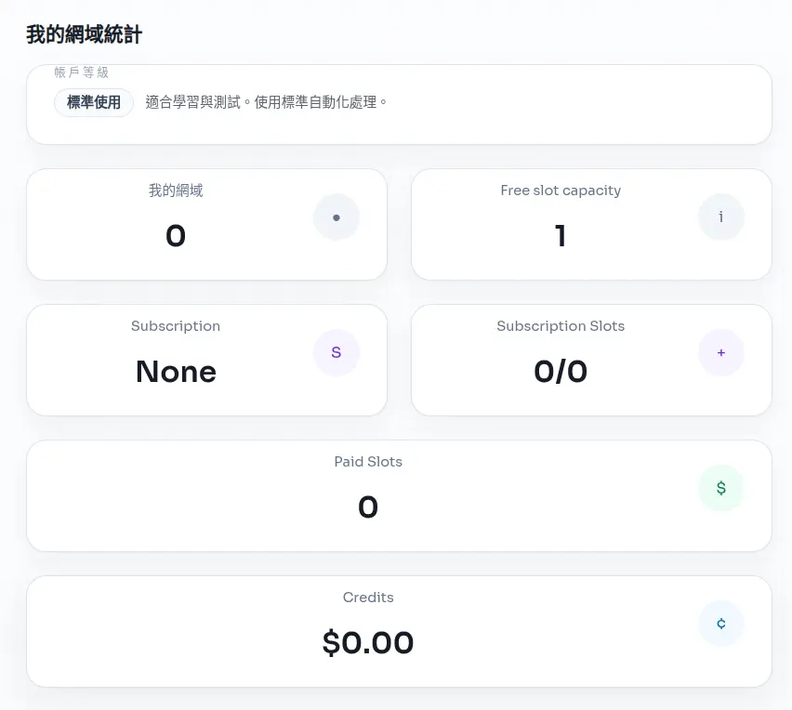Image resolution: width=792 pixels, height=710 pixels.
Task: Click the Free slot capacity value 1
Action: [561, 236]
